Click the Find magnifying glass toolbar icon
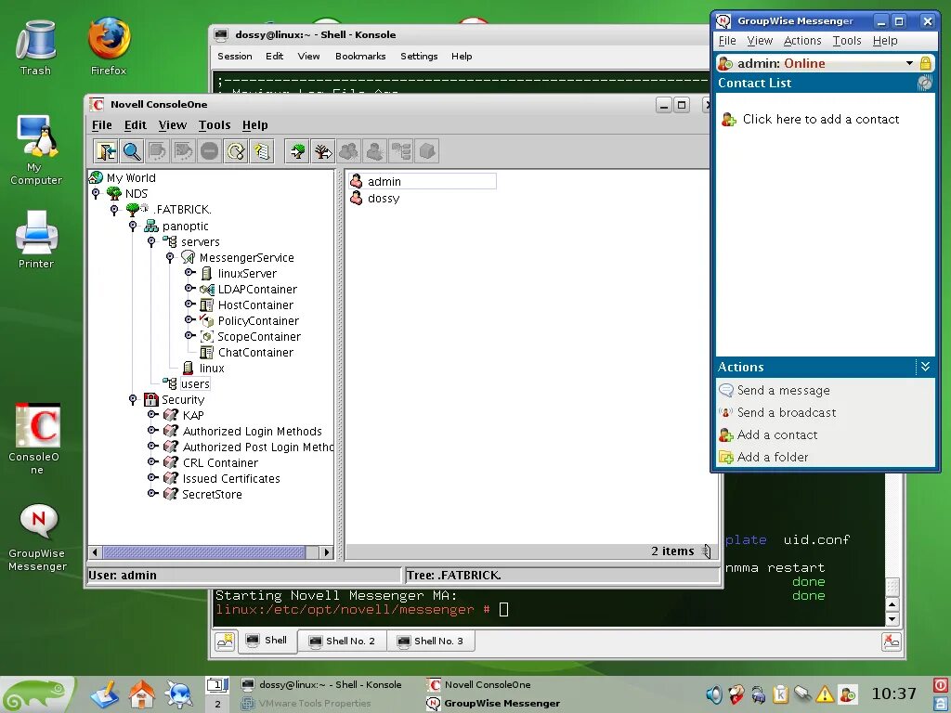The height and width of the screenshot is (713, 951). pos(132,151)
